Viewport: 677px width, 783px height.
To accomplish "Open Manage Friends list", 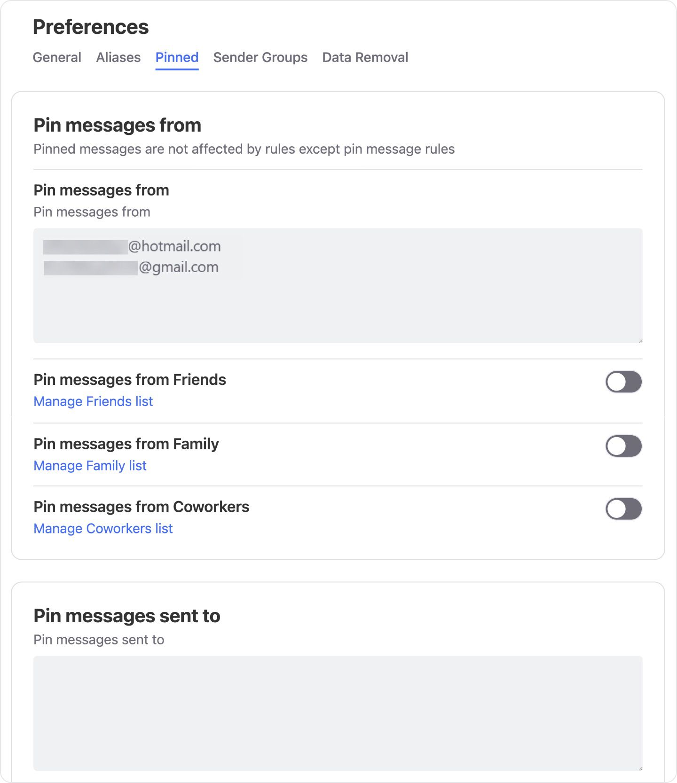I will pos(93,401).
